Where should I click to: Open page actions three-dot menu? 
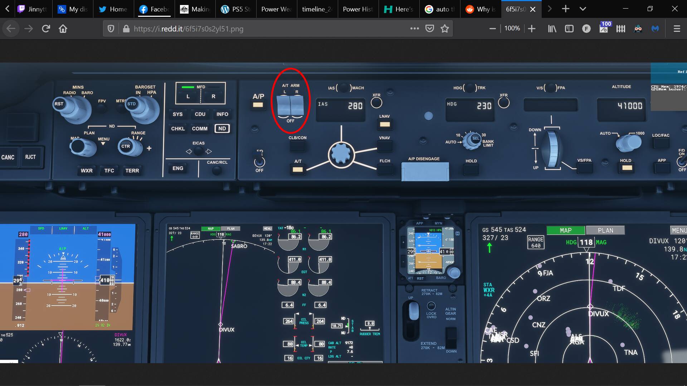[x=414, y=29]
